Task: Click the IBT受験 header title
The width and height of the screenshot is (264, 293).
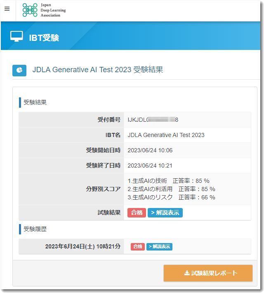Action: tap(44, 38)
